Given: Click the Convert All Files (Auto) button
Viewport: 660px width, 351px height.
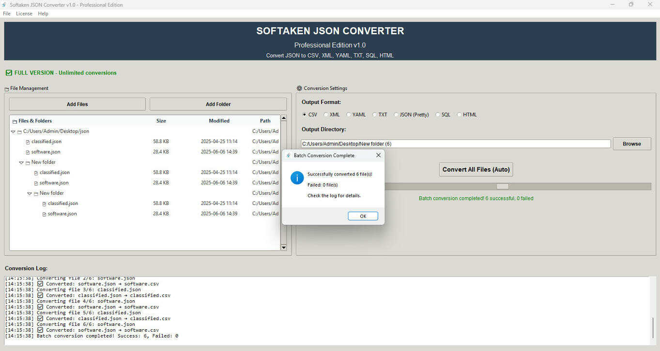Looking at the screenshot, I should pyautogui.click(x=476, y=169).
